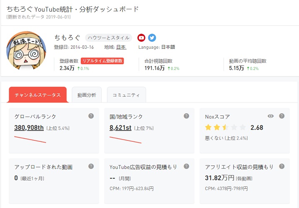This screenshot has height=208, width=299.
Task: Click the Nox score star rating
Action: [x=225, y=127]
